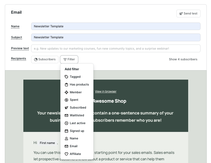
Task: Pick the Waitlisted filter option
Action: point(77,116)
